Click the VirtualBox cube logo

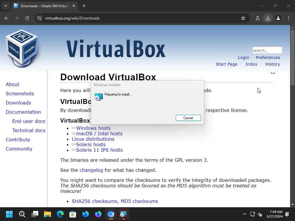[x=22, y=48]
